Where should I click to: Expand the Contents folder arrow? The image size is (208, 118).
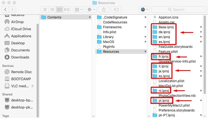coord(90,17)
